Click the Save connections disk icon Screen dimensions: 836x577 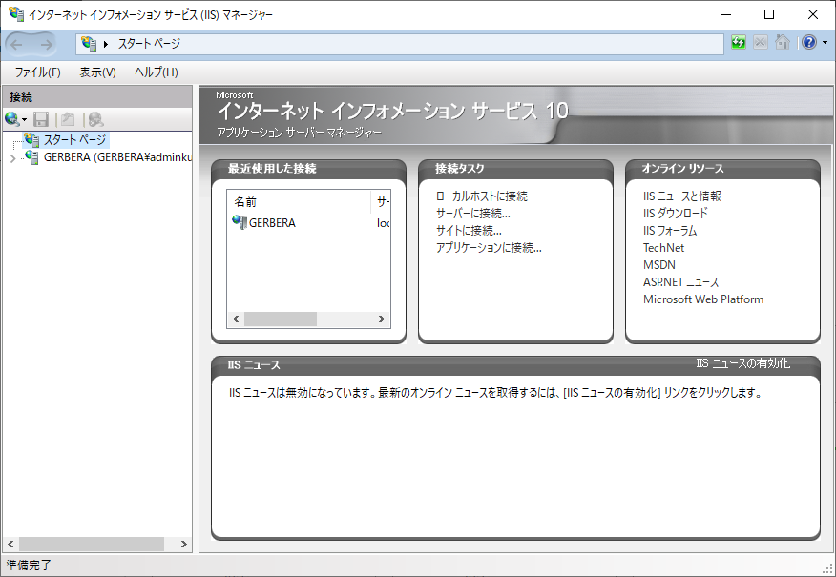[x=41, y=119]
